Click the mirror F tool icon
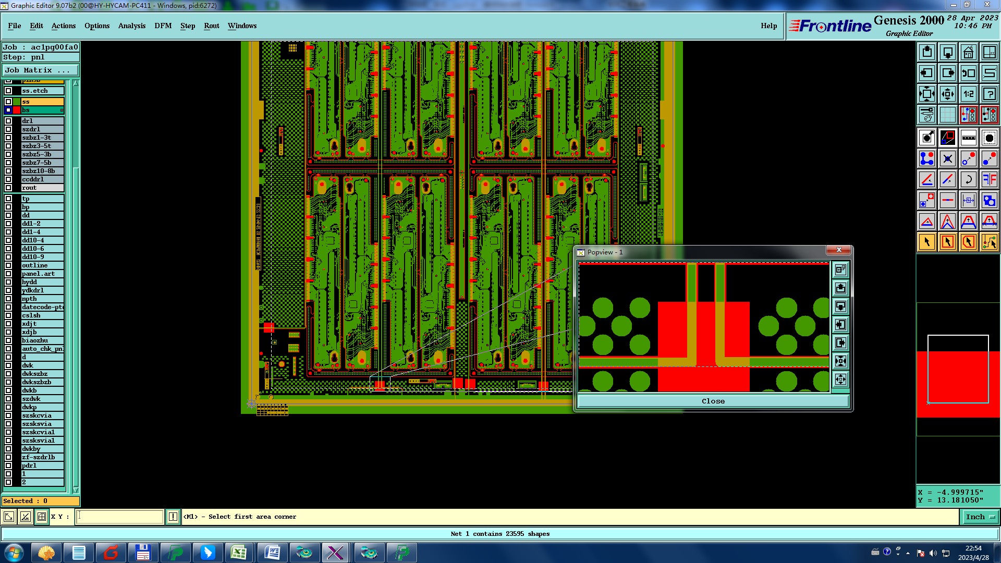 coord(989,179)
